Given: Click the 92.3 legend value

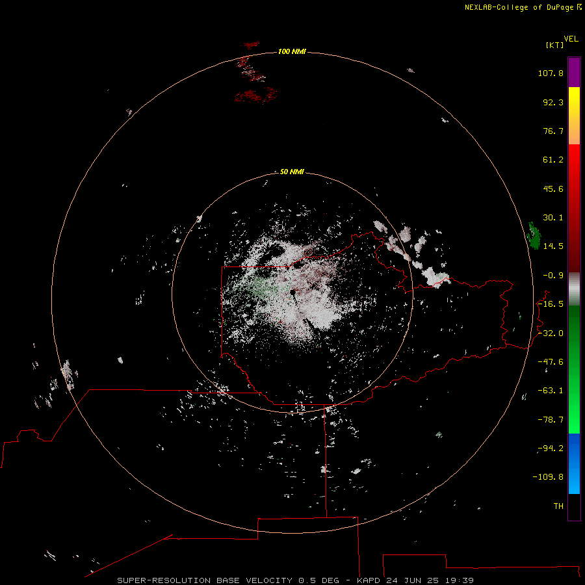Looking at the screenshot, I should [553, 102].
